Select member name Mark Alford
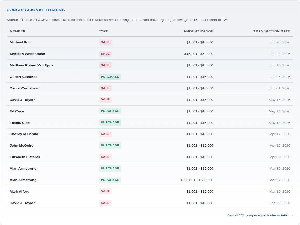This screenshot has height=225, width=300. pyautogui.click(x=19, y=191)
